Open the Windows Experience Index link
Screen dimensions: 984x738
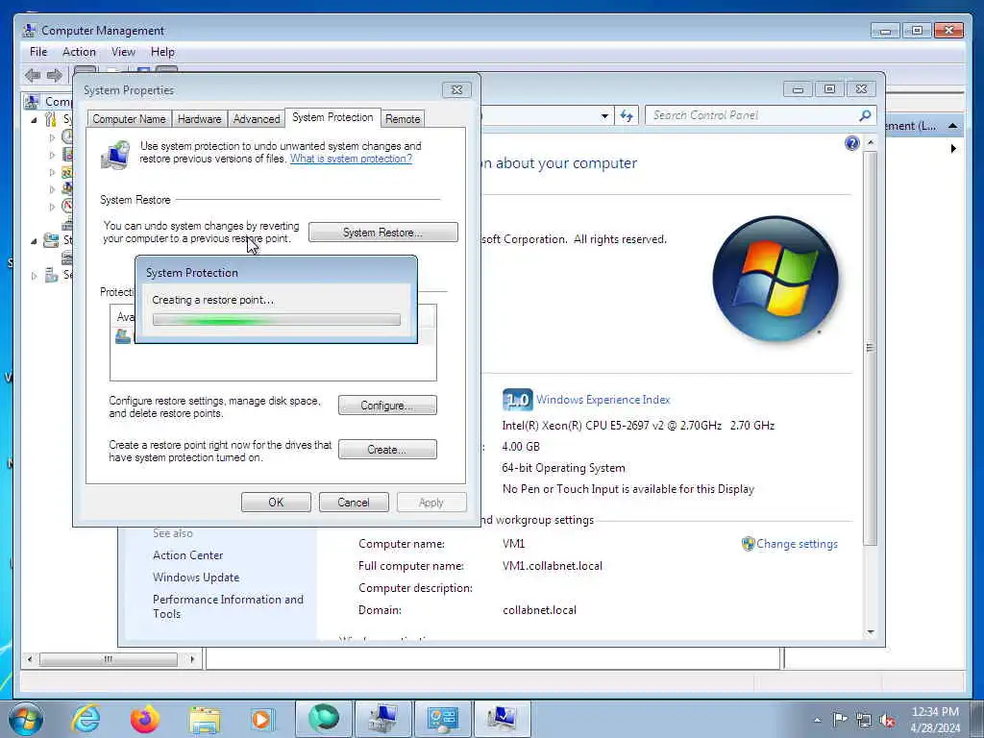coord(603,400)
